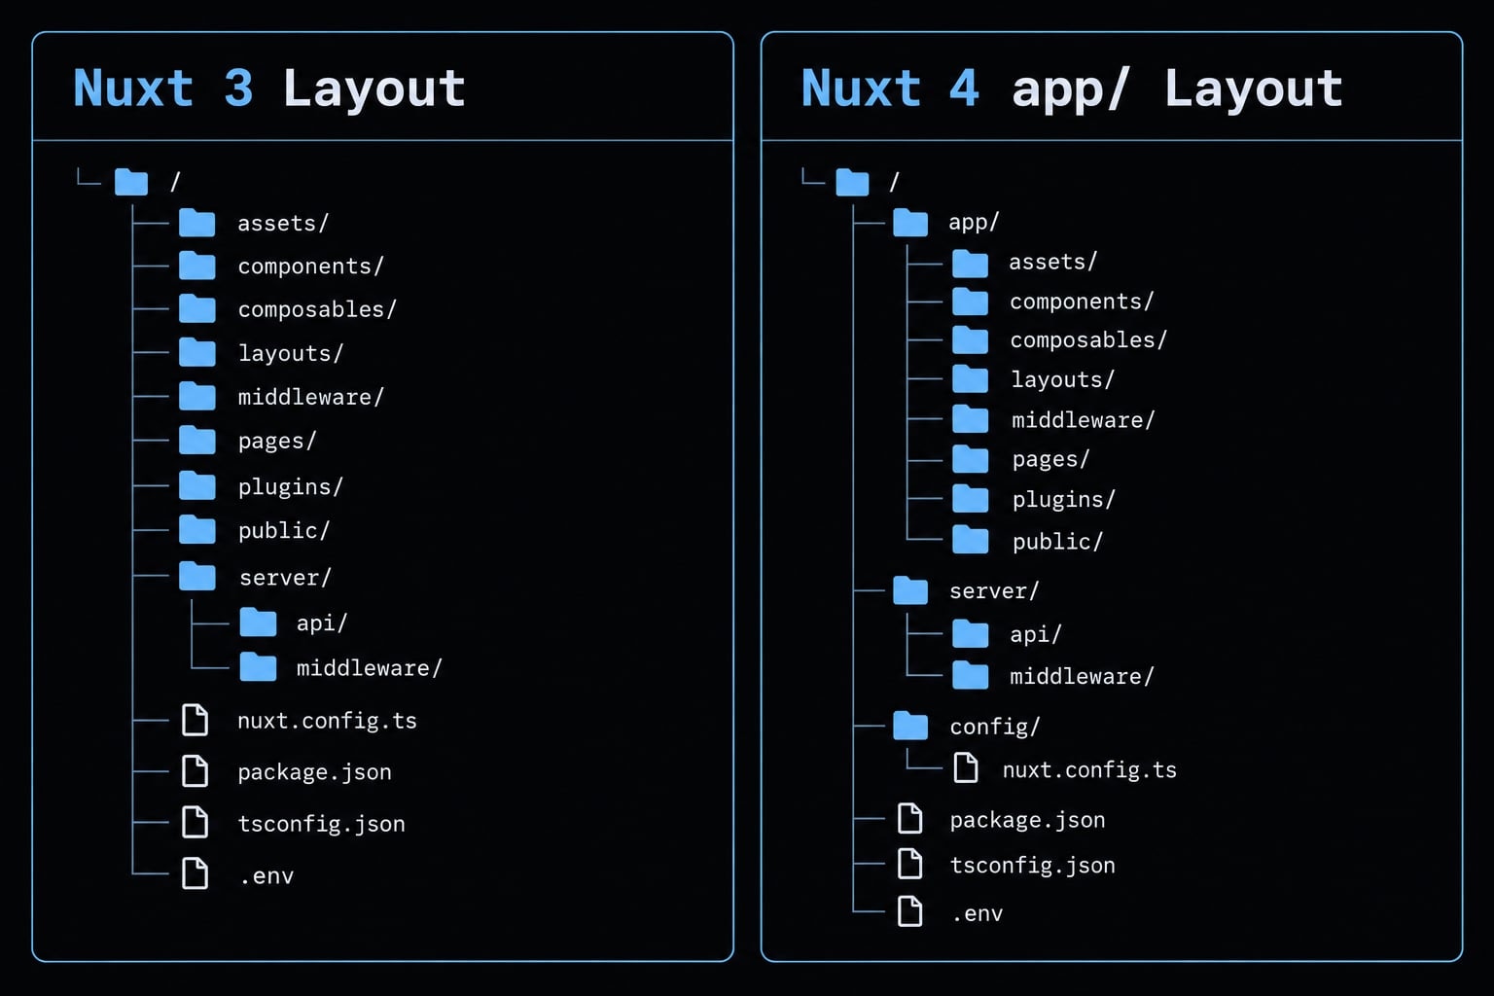1494x996 pixels.
Task: Select the root folder icon in Nuxt 4 panel
Action: coord(852,182)
